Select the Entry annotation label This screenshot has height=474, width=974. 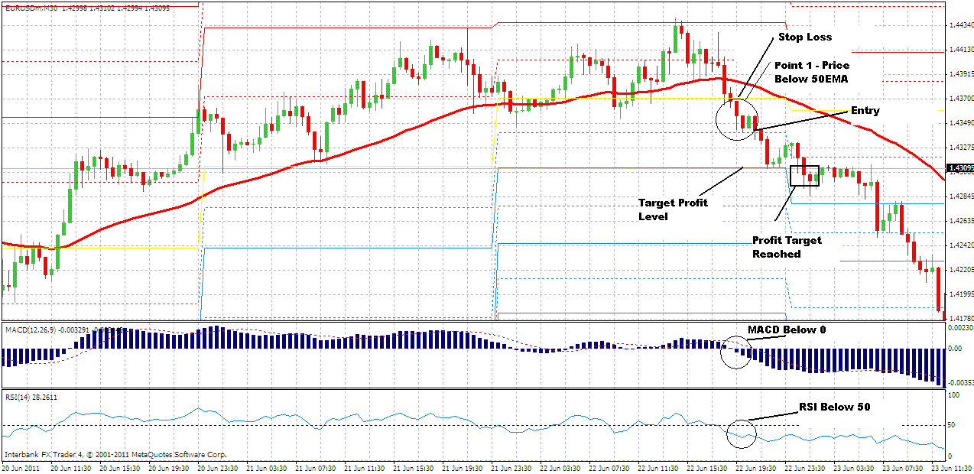click(x=865, y=110)
